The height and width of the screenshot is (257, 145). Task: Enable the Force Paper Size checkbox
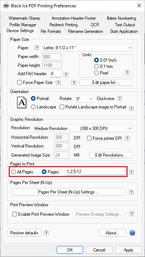19,83
